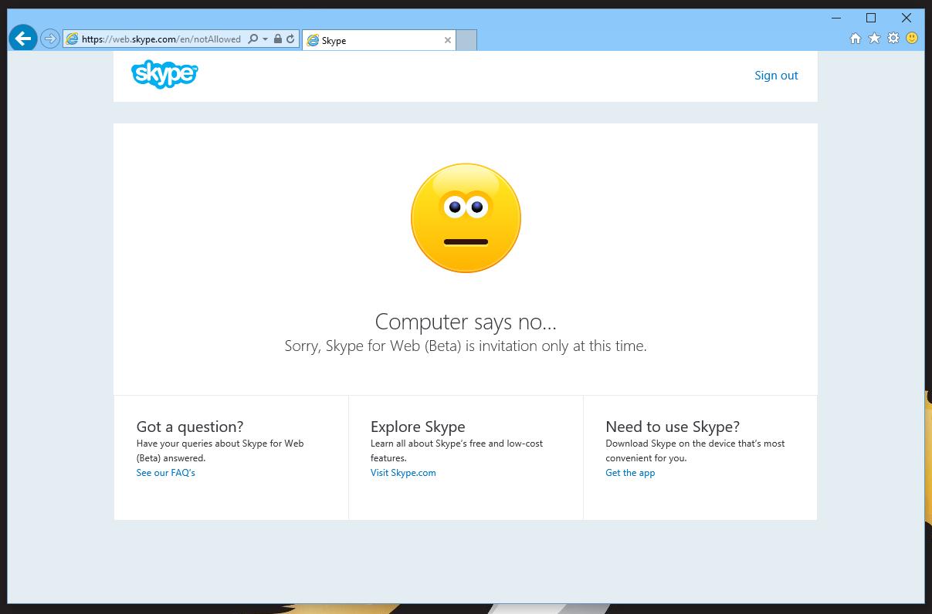Open Favorites with the star icon
This screenshot has height=614, width=932.
[874, 38]
